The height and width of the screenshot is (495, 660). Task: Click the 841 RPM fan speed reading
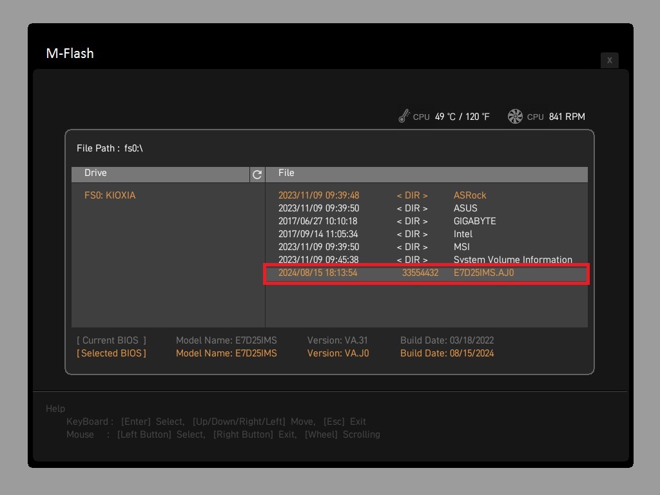[x=567, y=117]
